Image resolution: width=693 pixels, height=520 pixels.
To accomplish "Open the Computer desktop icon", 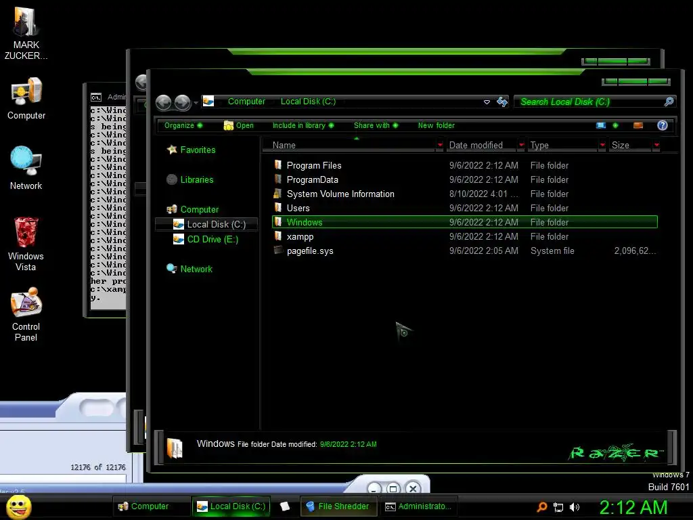I will pos(26,98).
